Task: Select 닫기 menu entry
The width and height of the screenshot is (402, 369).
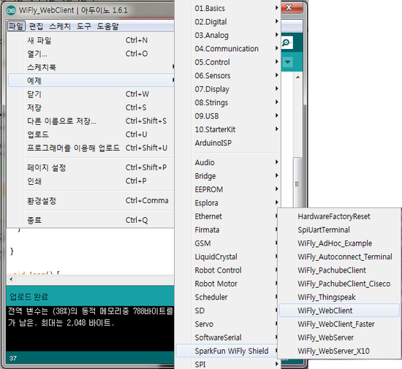Action: [x=91, y=94]
